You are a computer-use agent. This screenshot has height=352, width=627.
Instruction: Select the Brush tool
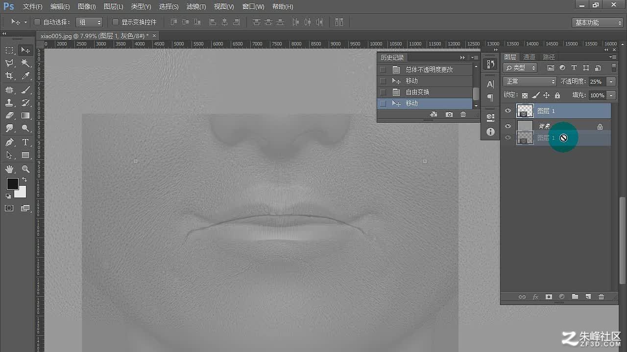point(25,90)
